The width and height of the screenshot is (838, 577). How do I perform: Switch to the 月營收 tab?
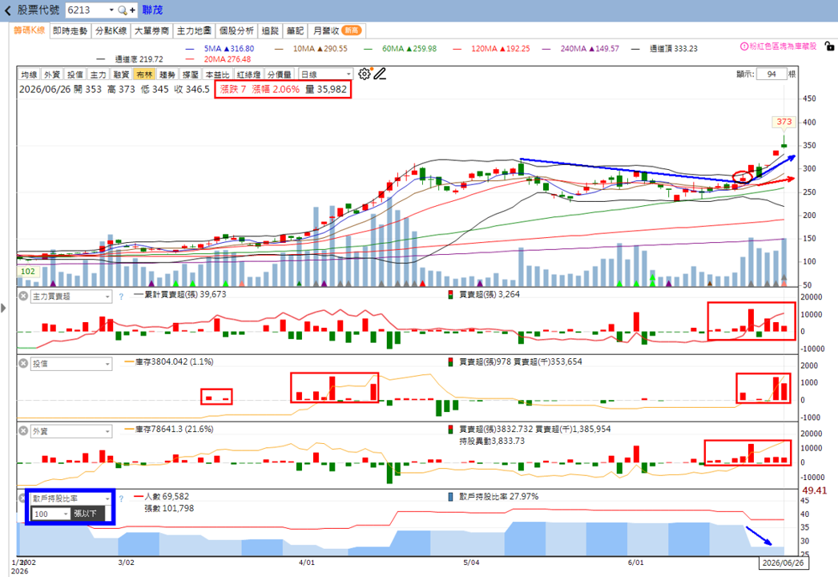[337, 31]
